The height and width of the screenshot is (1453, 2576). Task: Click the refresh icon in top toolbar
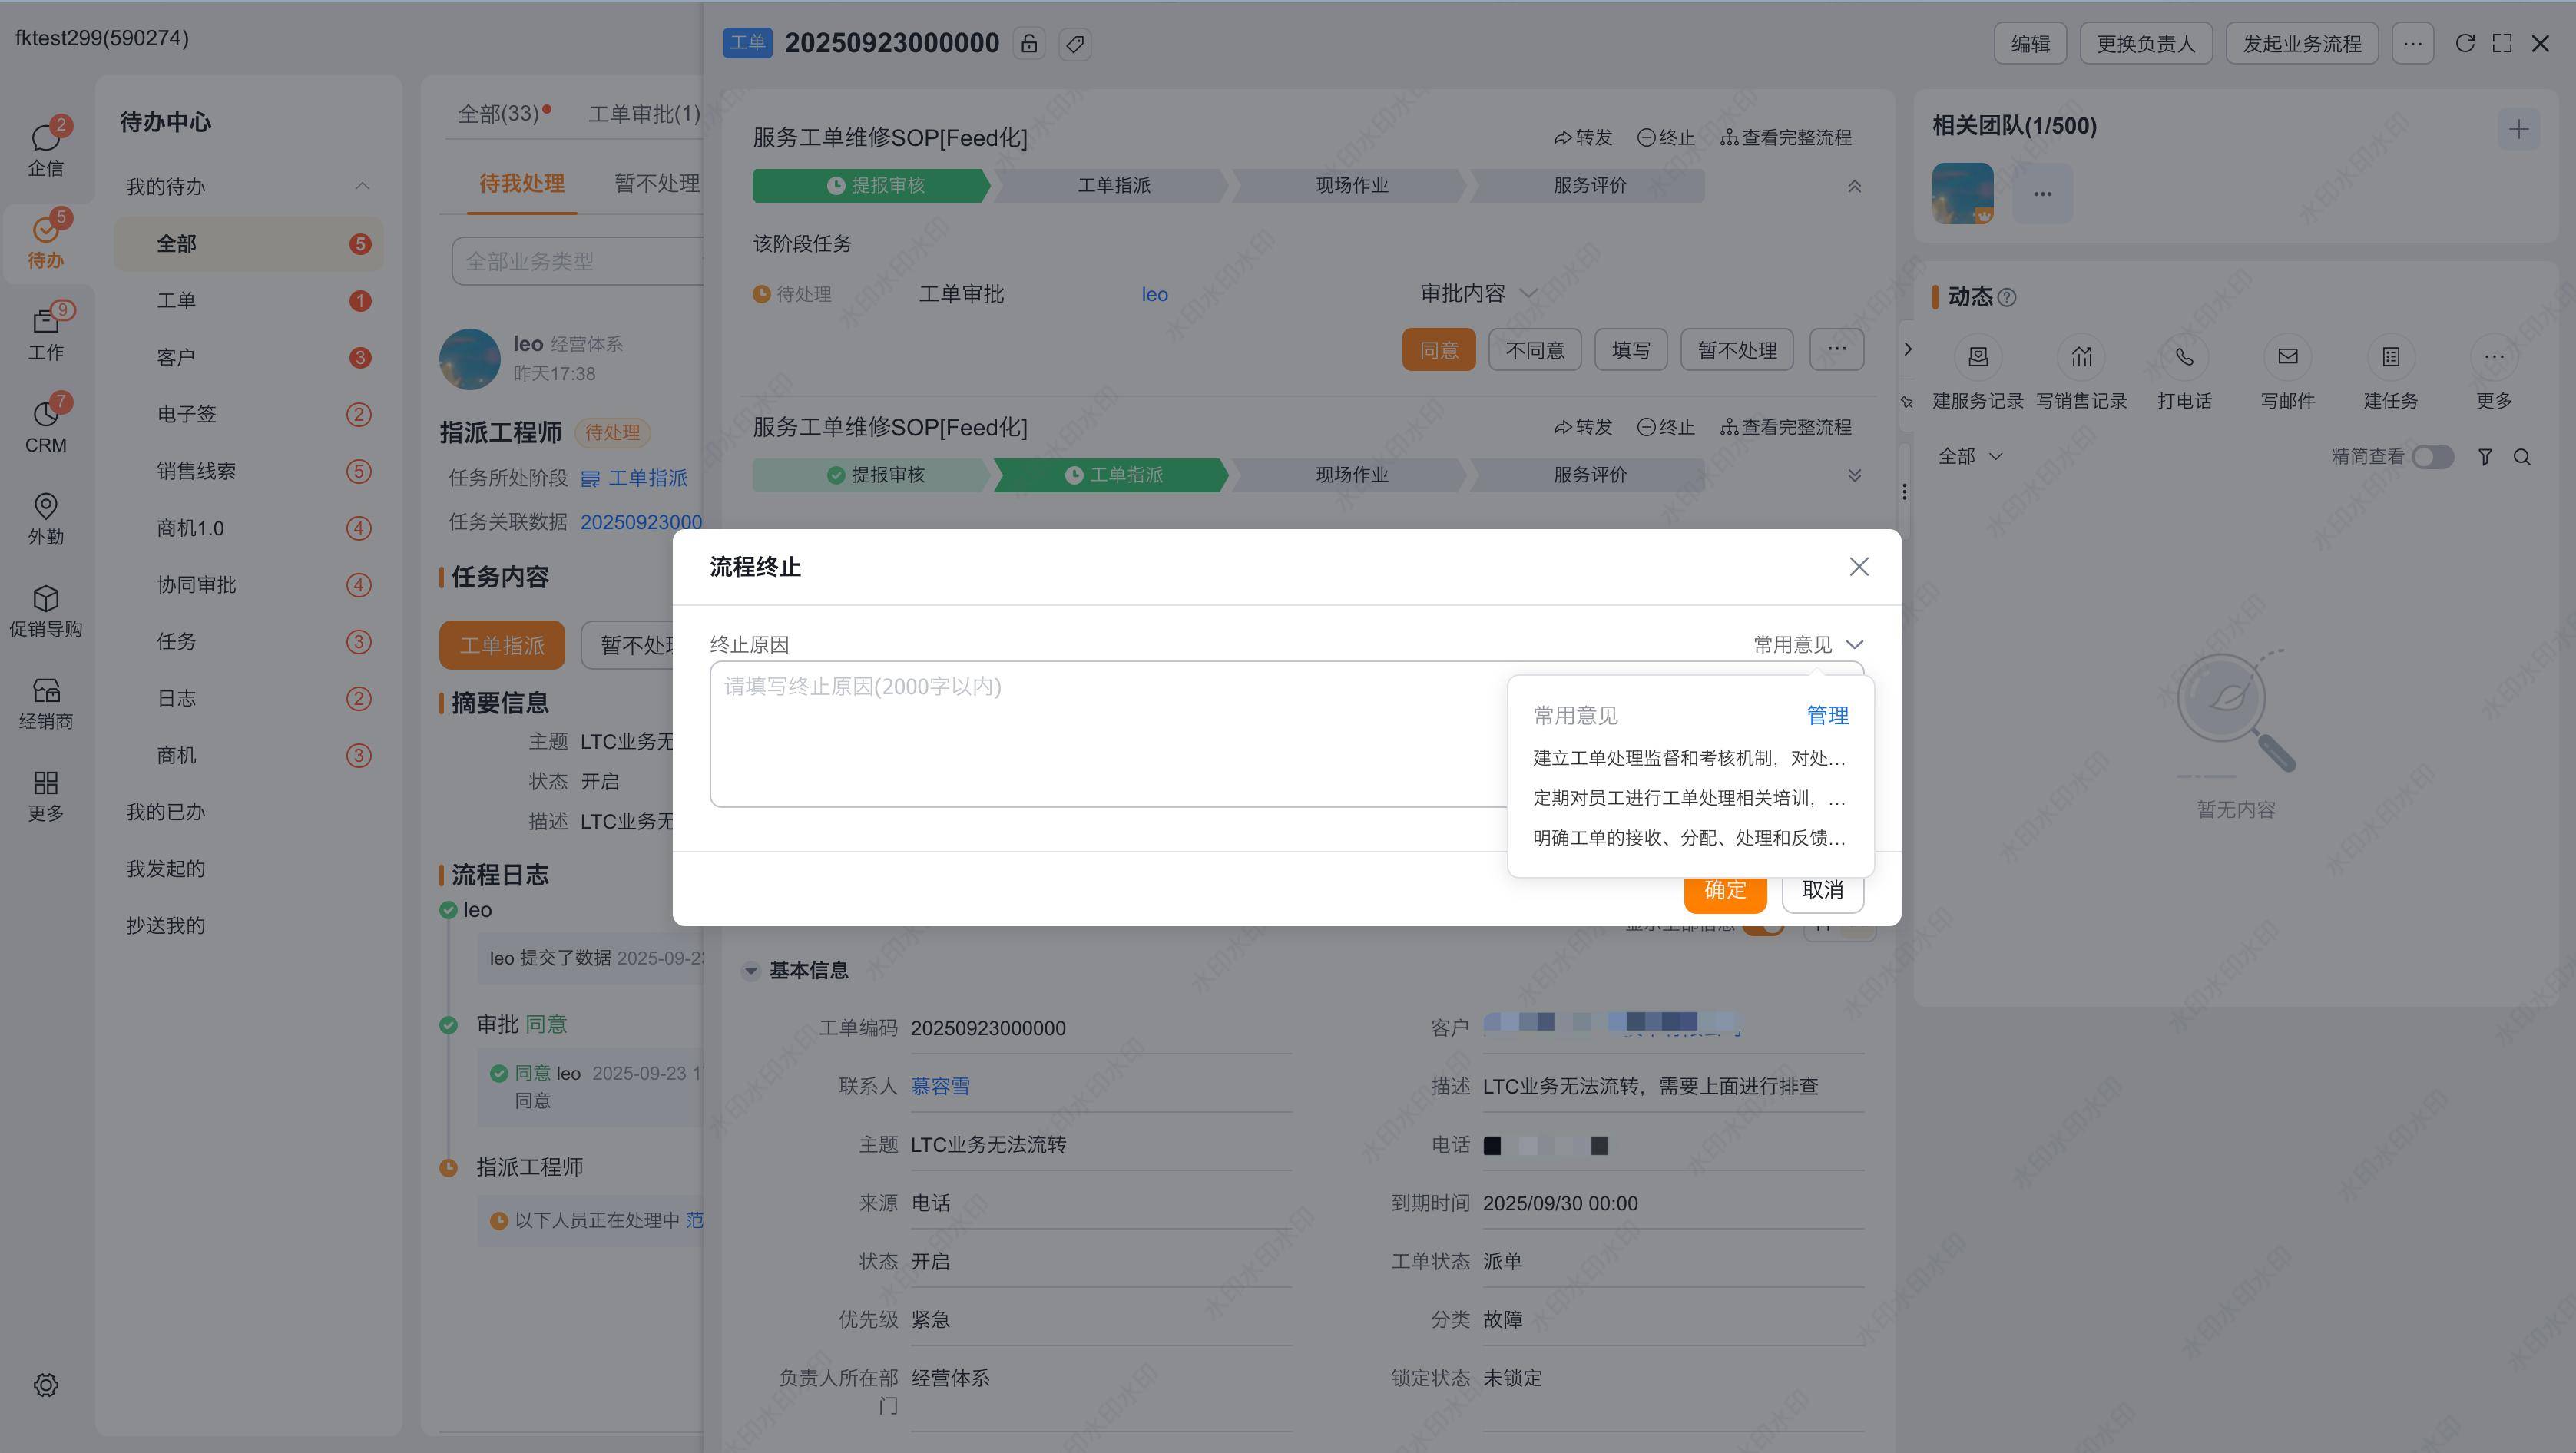coord(2465,43)
